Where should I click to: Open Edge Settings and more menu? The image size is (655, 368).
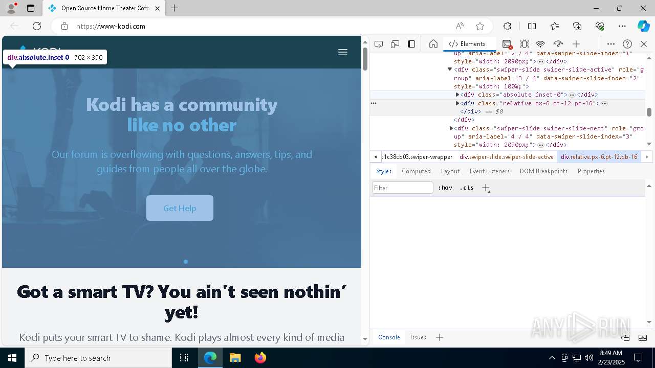(622, 26)
